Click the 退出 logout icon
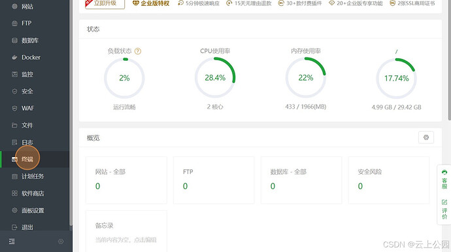Screen dimensions: 451x252 (14, 227)
